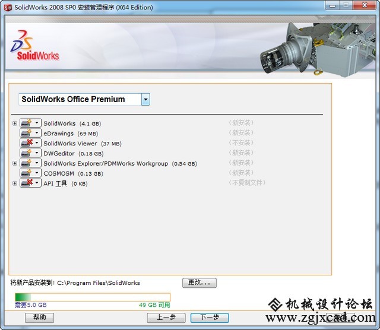
Task: Click the API 工具 not-install drive icon
Action: 26,183
